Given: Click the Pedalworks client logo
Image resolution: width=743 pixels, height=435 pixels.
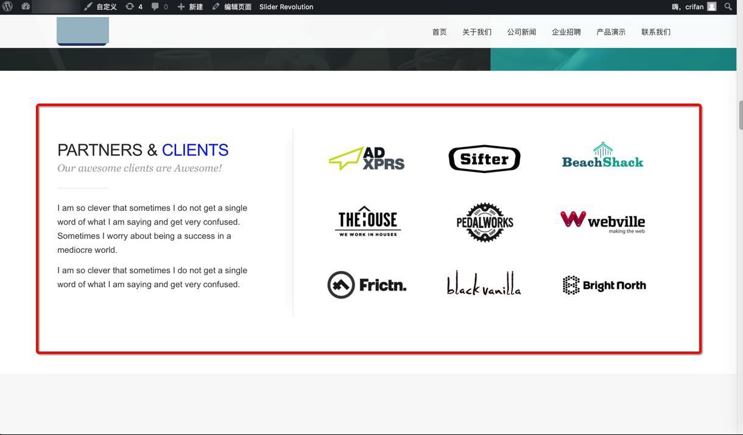Looking at the screenshot, I should [x=485, y=222].
